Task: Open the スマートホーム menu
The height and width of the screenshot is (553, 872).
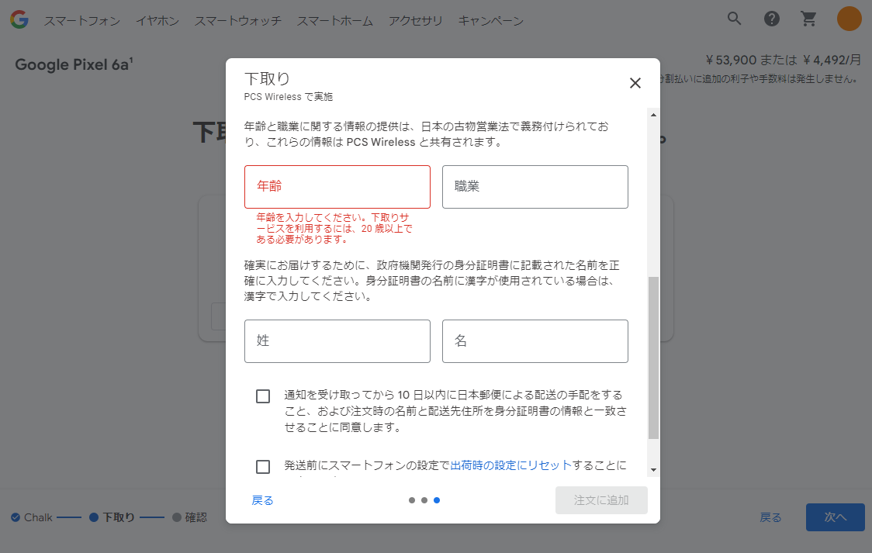Action: 335,21
